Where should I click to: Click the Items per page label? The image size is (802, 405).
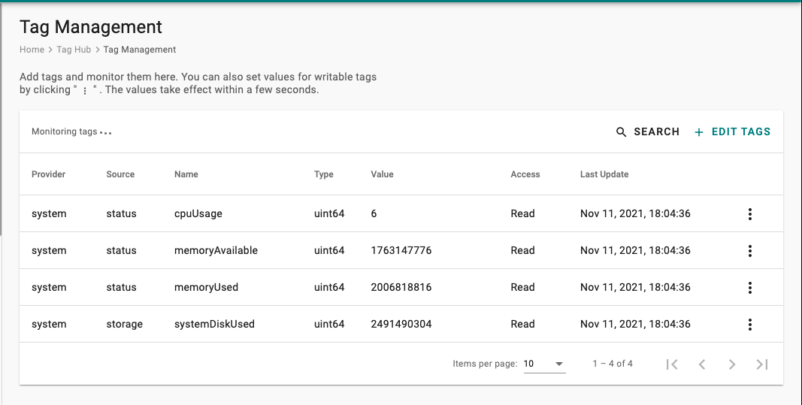pyautogui.click(x=485, y=364)
